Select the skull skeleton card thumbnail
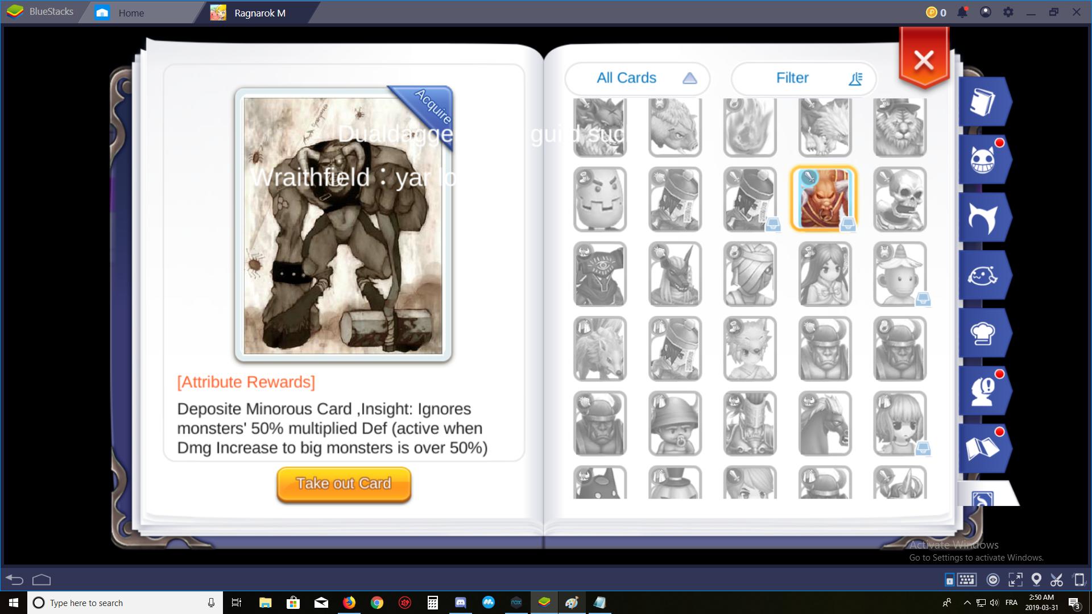Image resolution: width=1092 pixels, height=614 pixels. coord(900,199)
